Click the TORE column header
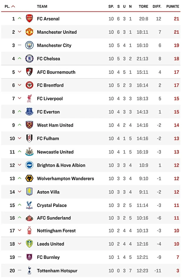 [x=144, y=6]
